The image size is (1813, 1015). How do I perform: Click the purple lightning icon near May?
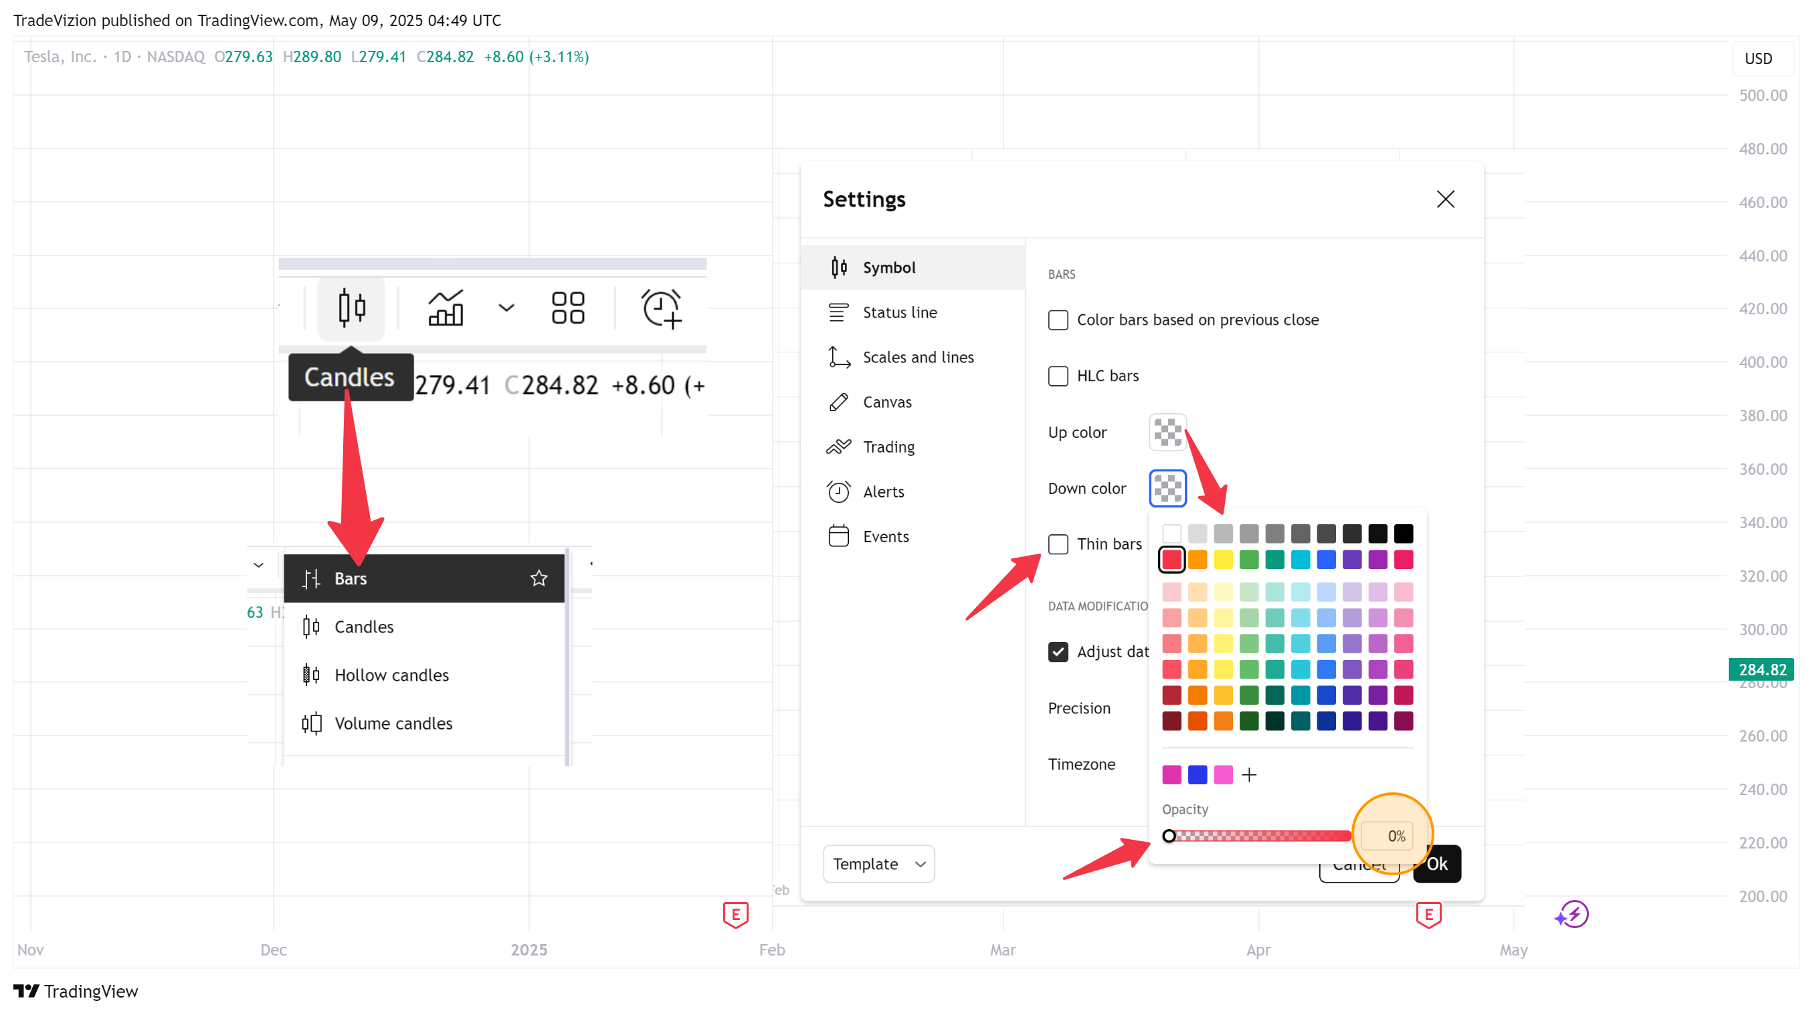(1571, 915)
